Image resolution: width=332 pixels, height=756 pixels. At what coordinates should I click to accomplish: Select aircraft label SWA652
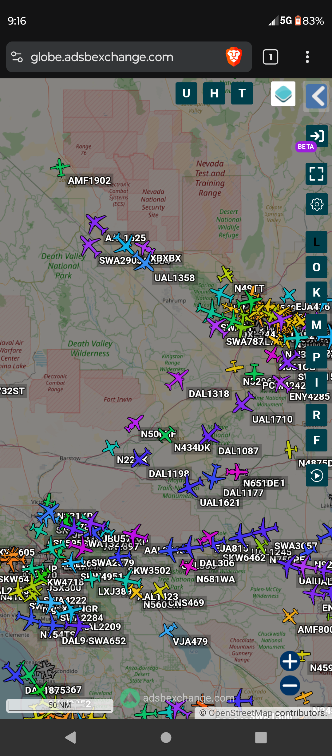click(108, 640)
